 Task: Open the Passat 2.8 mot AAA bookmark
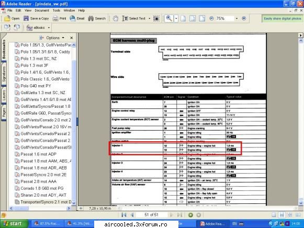(38, 181)
